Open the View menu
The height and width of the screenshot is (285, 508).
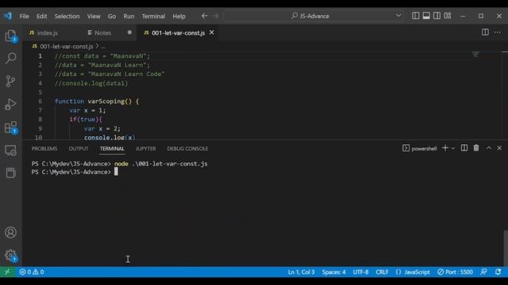pyautogui.click(x=94, y=16)
